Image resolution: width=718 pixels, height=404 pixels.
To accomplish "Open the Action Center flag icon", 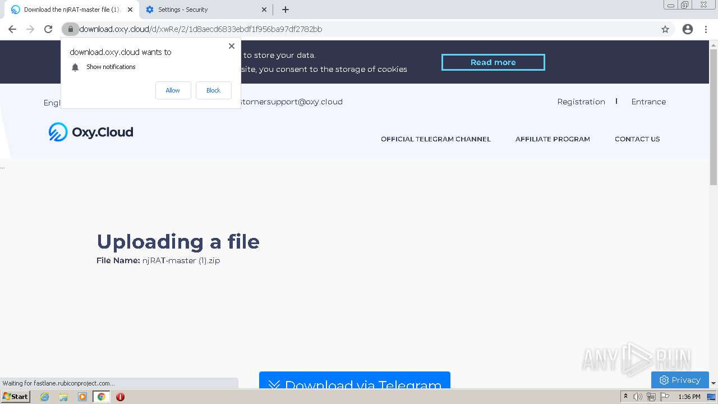I will point(665,397).
